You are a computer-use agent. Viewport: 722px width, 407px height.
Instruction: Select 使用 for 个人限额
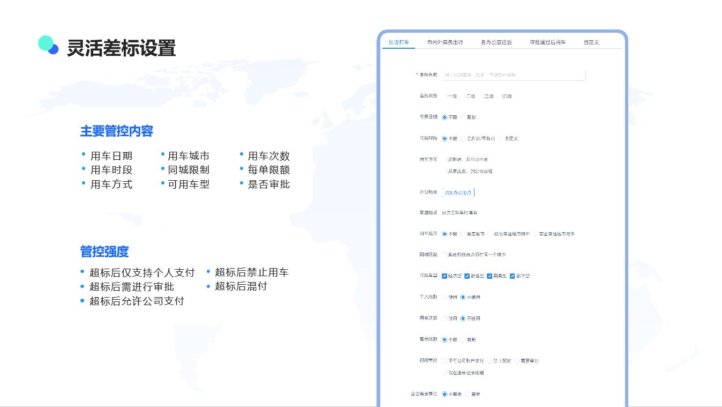pos(445,297)
